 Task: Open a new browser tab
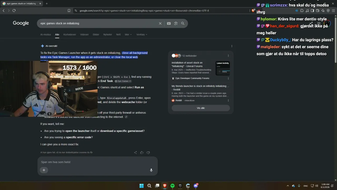47,4
